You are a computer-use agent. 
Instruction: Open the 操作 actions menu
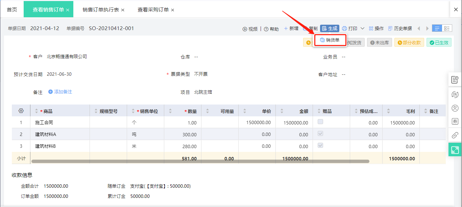point(376,28)
